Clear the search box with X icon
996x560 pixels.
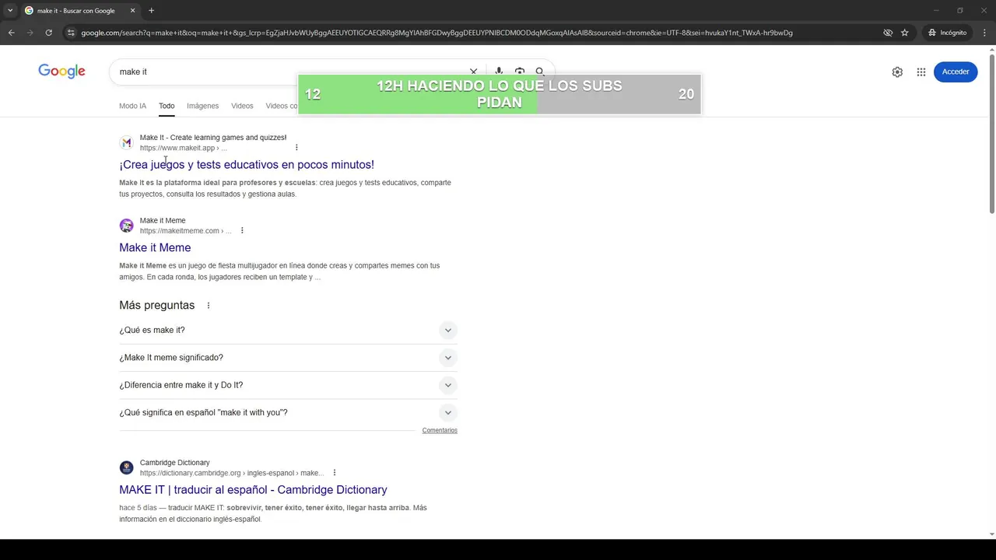point(473,72)
